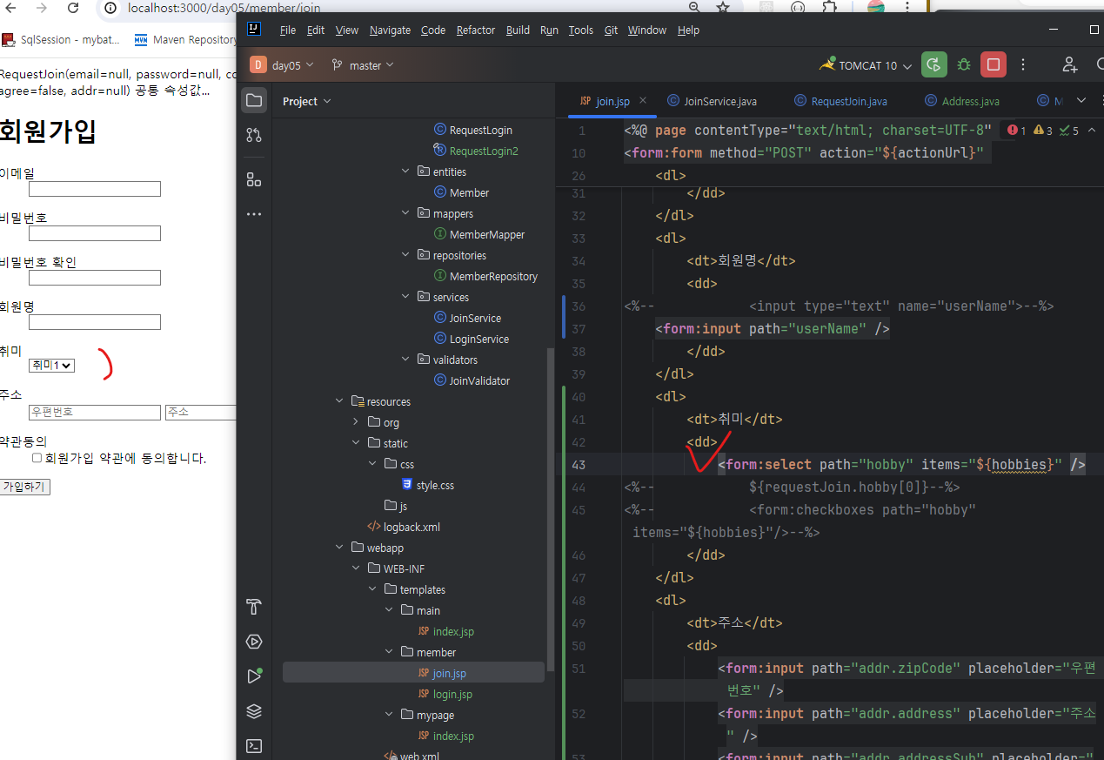The width and height of the screenshot is (1104, 760).
Task: Open the Build hammer tool window
Action: (253, 607)
